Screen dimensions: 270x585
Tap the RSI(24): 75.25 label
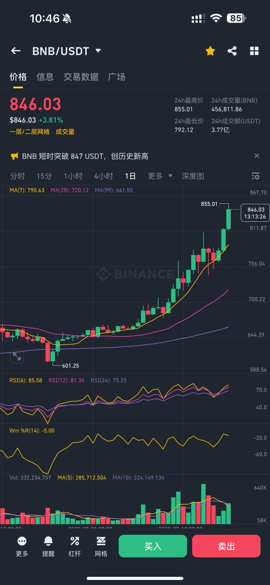[x=109, y=380]
